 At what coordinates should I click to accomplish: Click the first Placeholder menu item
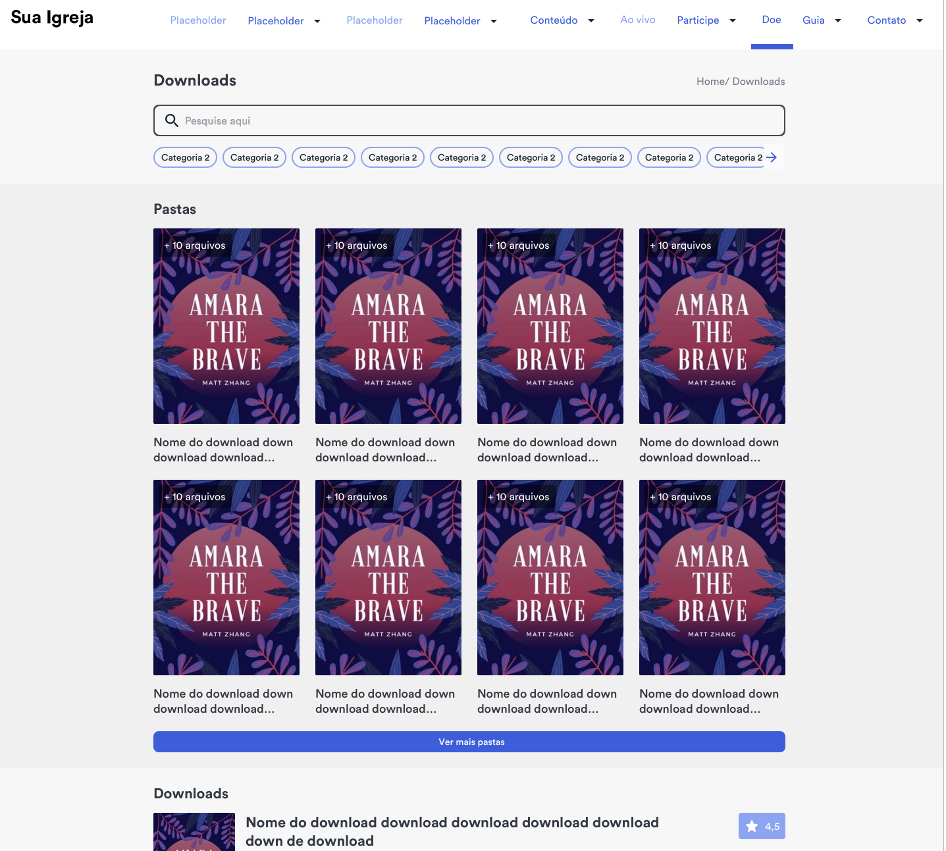(x=198, y=20)
